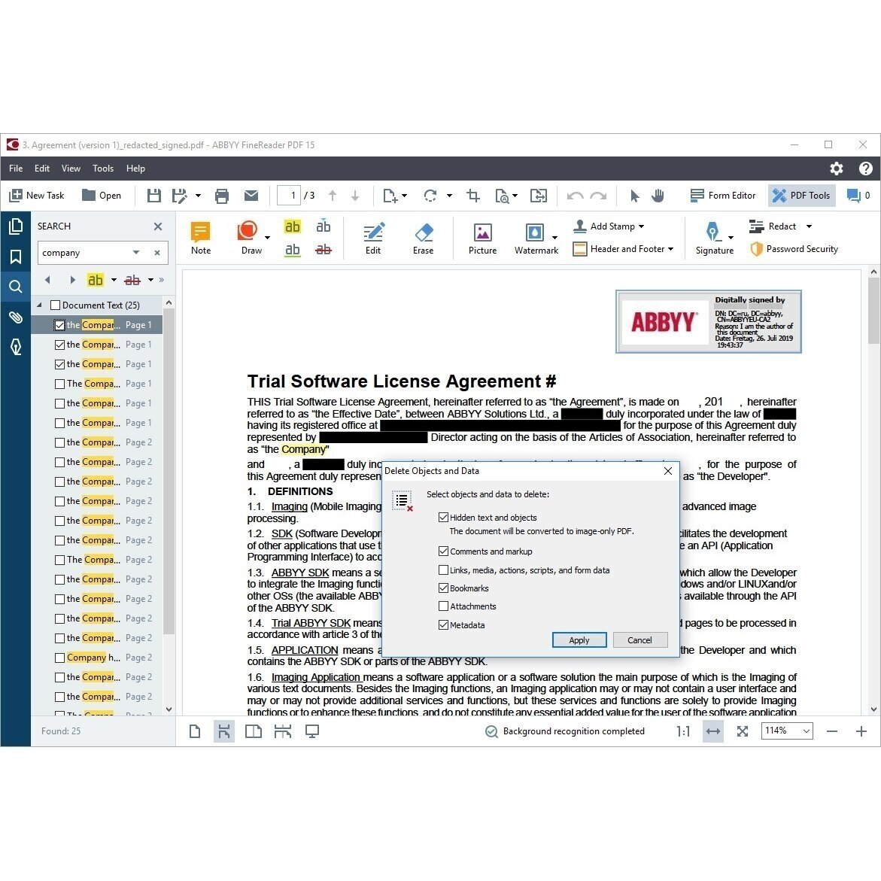This screenshot has width=881, height=881.
Task: Open the Bookmarks panel in sidebar
Action: point(16,257)
